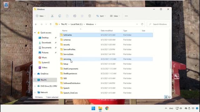200x112 pixels.
Task: Click Windows breadcrumb segment
Action: (90, 24)
